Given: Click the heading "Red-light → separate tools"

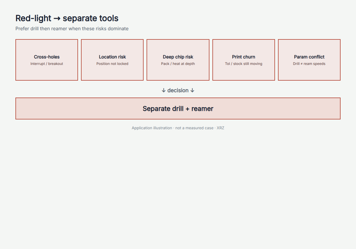Looking at the screenshot, I should [67, 18].
